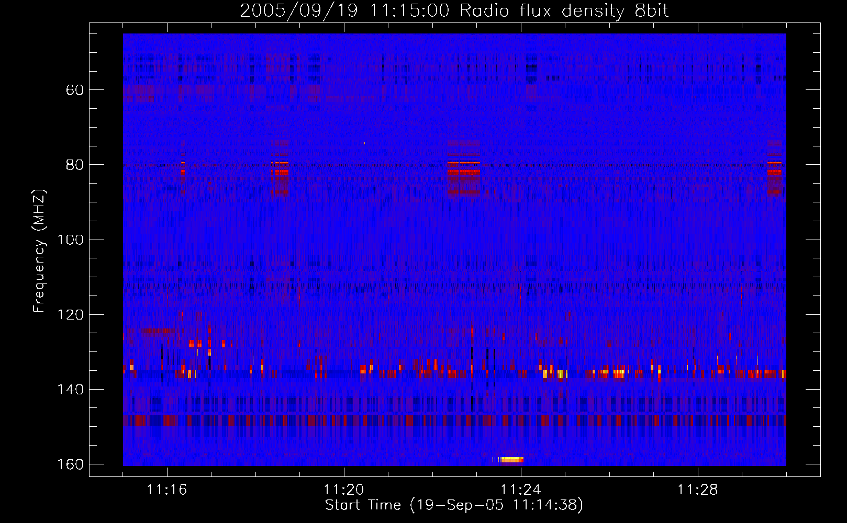Click the plot title "2005/09/19 11:15:00 Radio flux density 8bit"
This screenshot has height=523, width=847.
point(454,11)
